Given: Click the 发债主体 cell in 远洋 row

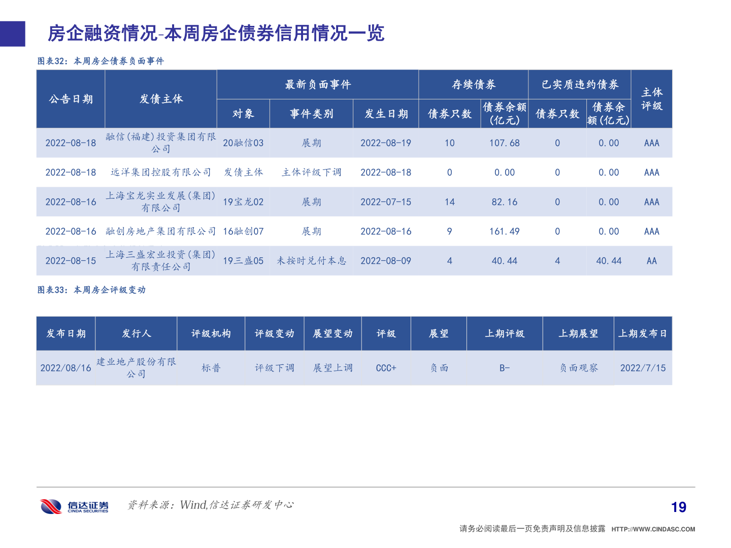Looking at the screenshot, I should click(x=243, y=173).
